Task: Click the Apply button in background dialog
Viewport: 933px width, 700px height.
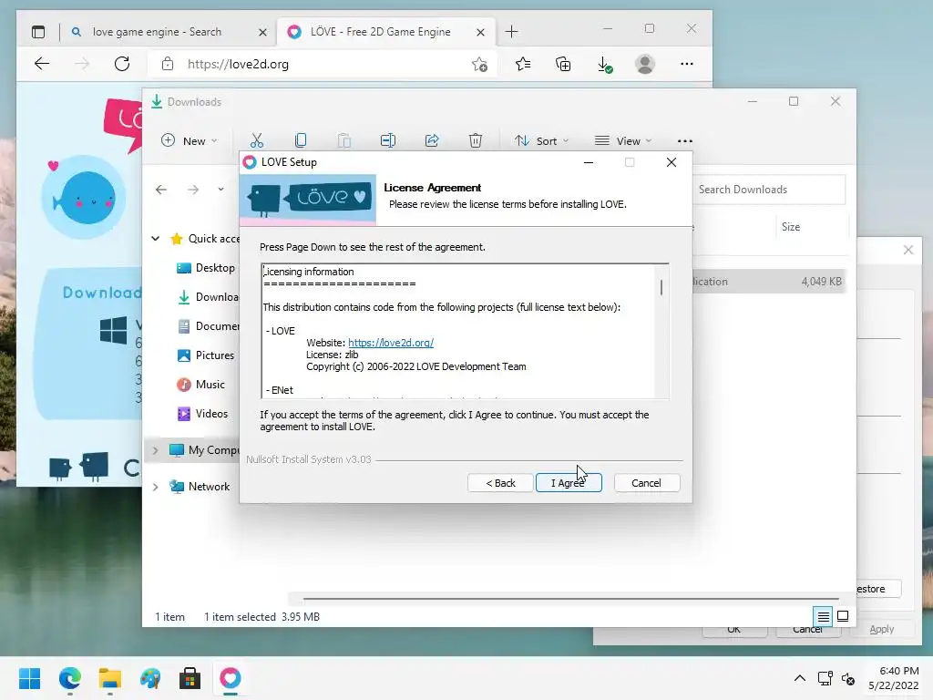Action: tap(881, 629)
